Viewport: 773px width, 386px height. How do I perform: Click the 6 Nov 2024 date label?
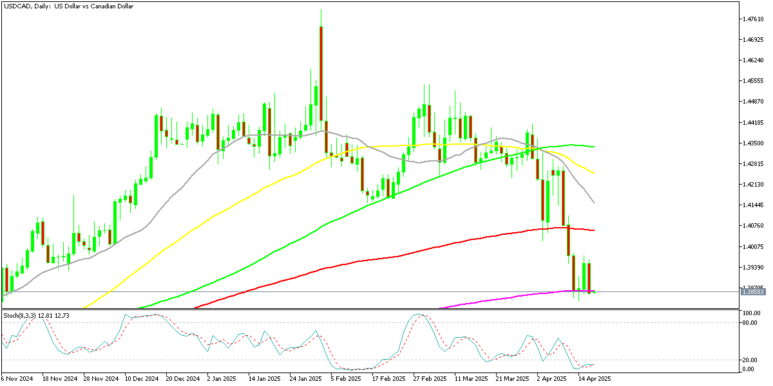pyautogui.click(x=17, y=379)
